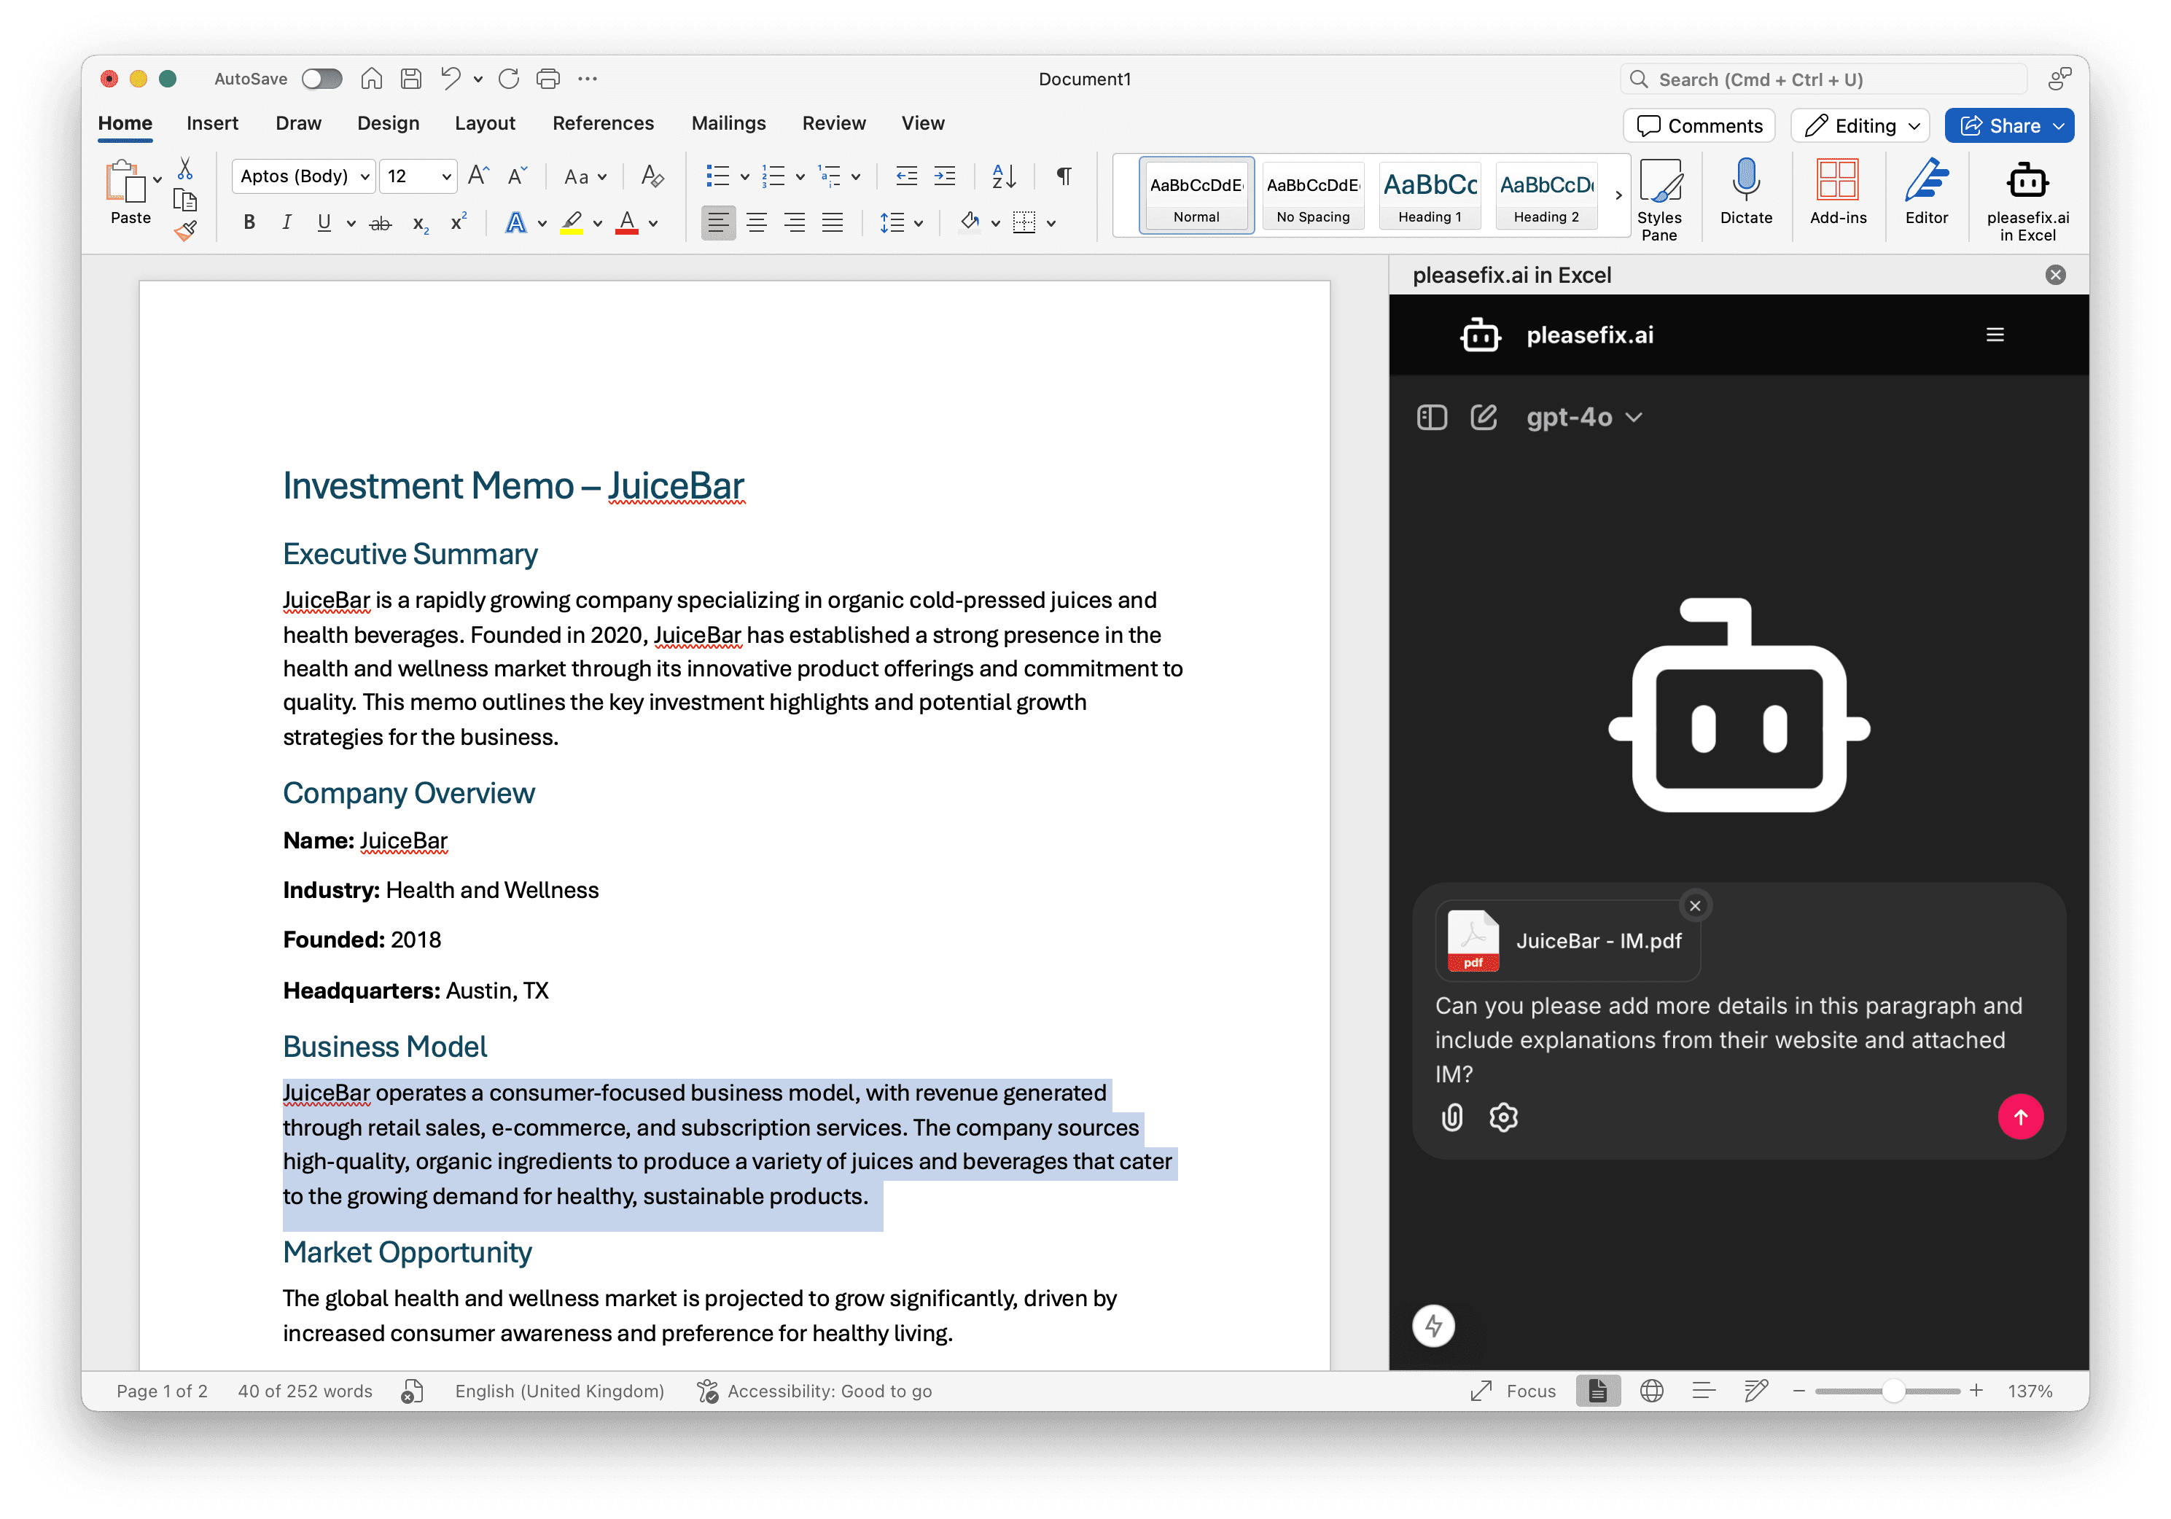2171x1519 pixels.
Task: Open chat settings gear in pleasefix.ai
Action: (x=1502, y=1117)
